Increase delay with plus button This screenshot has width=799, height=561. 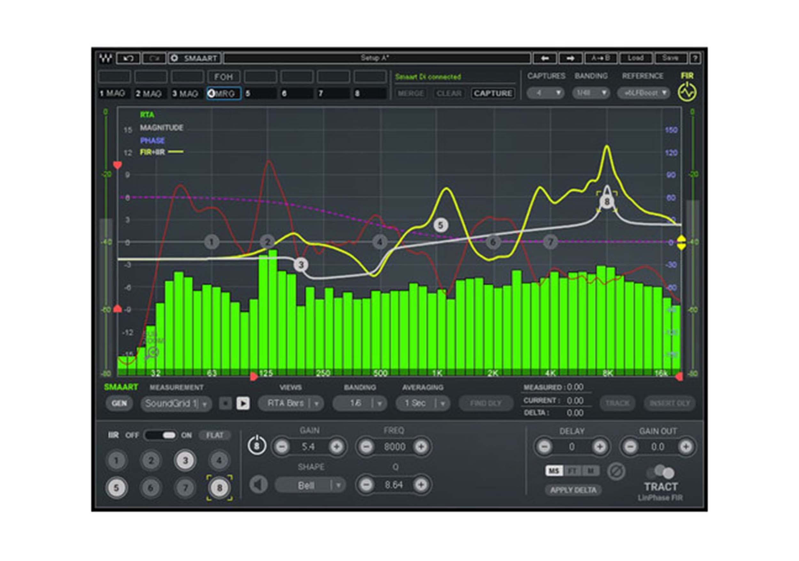600,447
